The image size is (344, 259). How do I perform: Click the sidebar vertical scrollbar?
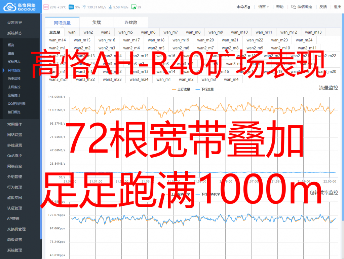coord(41,126)
